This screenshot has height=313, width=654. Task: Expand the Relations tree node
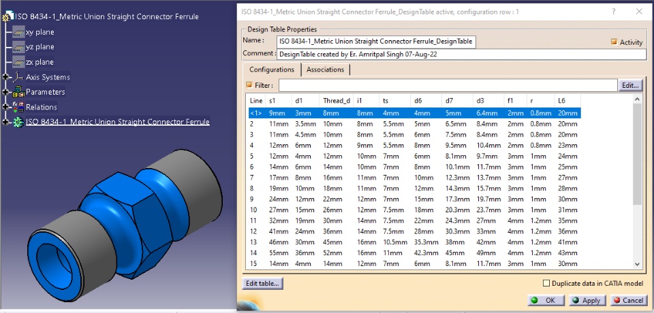click(5, 107)
